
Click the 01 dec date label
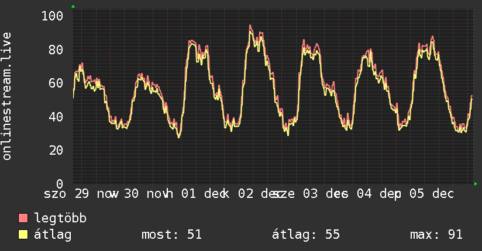(x=202, y=194)
